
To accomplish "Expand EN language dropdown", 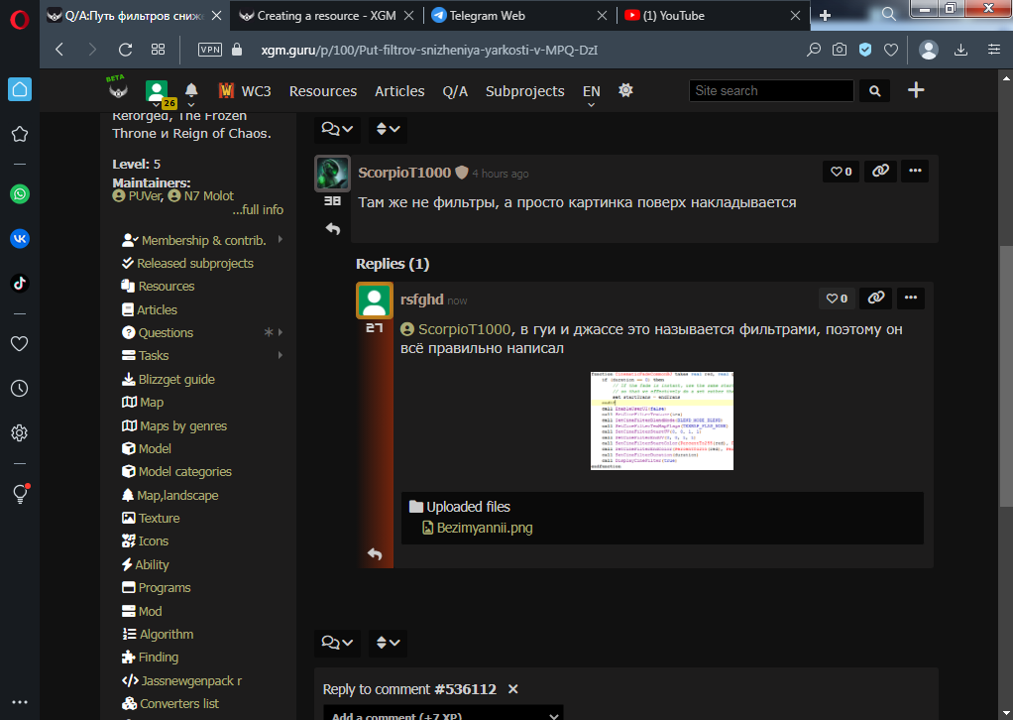I will pyautogui.click(x=591, y=94).
